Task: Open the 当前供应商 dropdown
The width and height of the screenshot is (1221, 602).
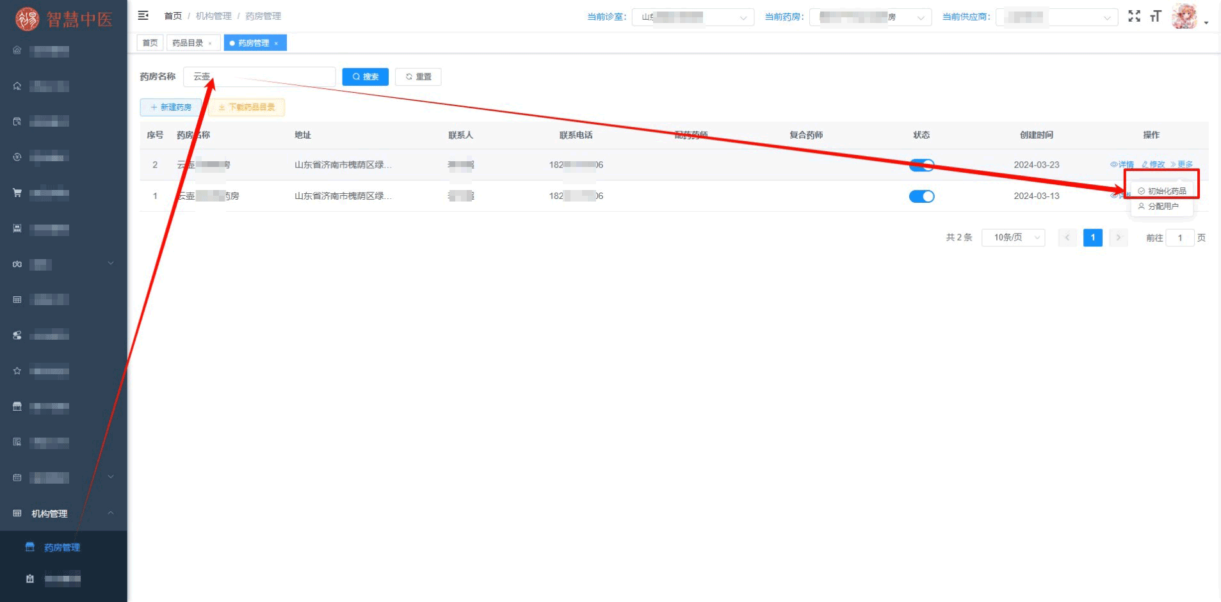Action: 1056,17
